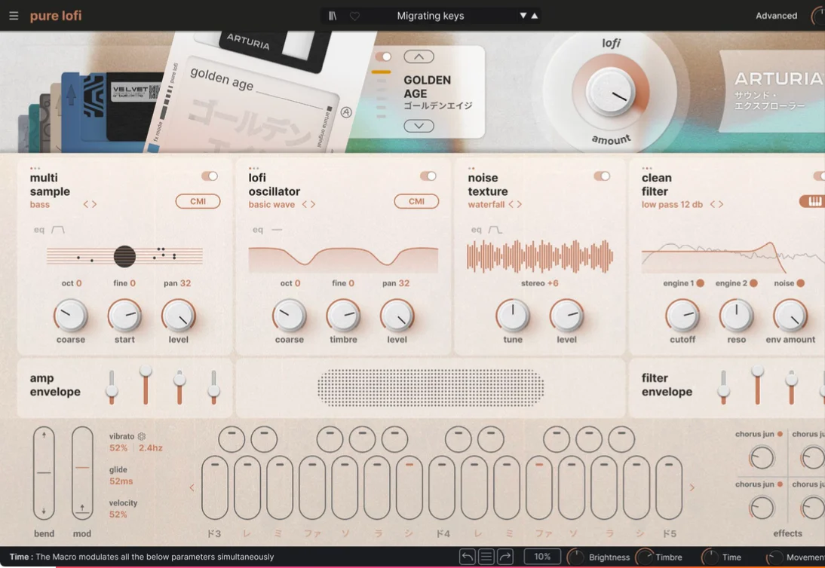
Task: Open the preset library browser icon
Action: coord(333,16)
